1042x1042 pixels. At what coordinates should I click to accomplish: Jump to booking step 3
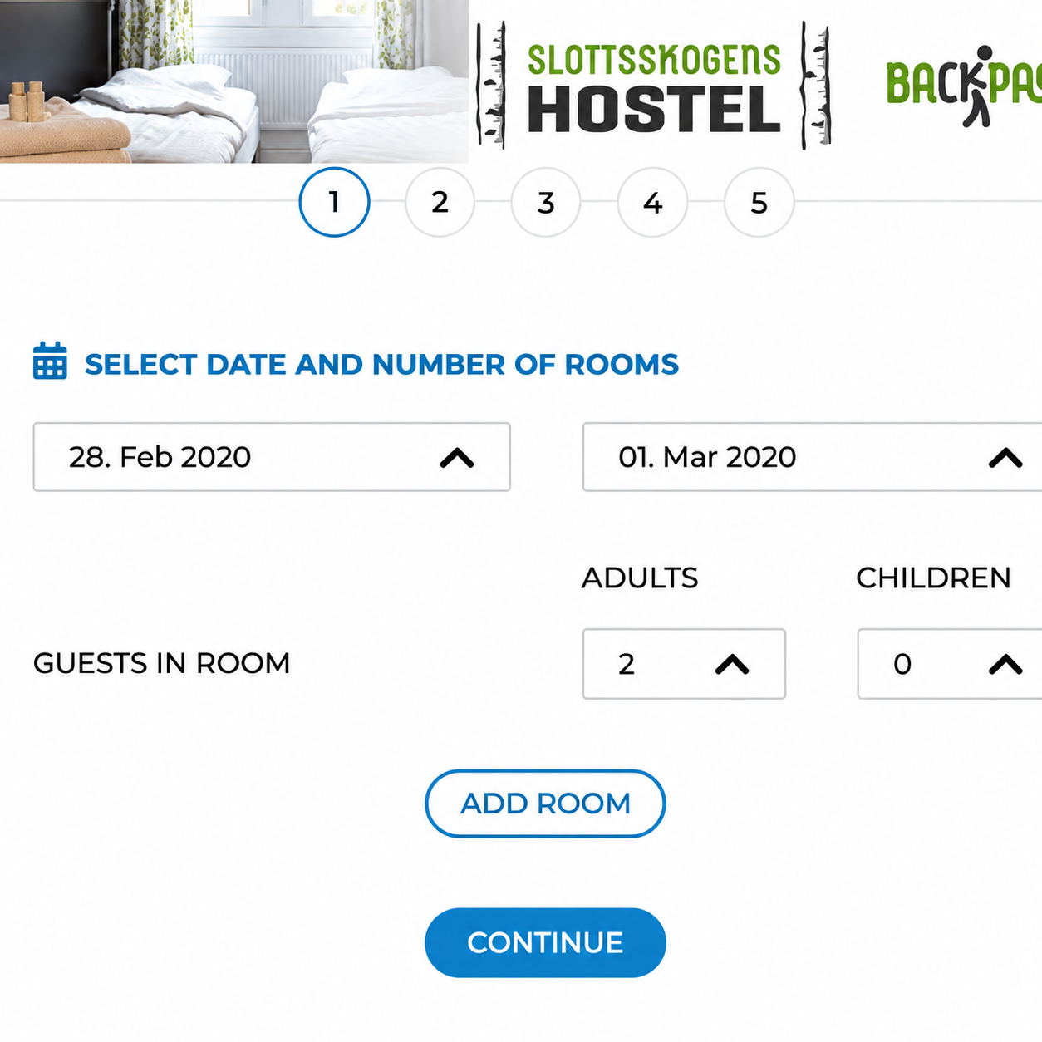546,202
